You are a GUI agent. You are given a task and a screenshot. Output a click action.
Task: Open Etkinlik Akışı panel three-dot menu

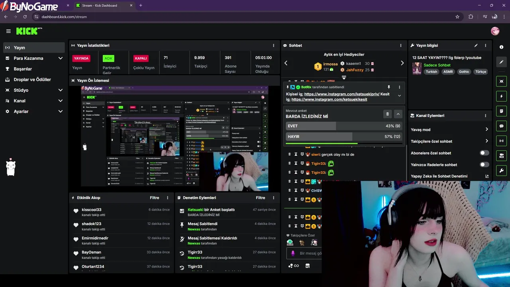click(167, 198)
